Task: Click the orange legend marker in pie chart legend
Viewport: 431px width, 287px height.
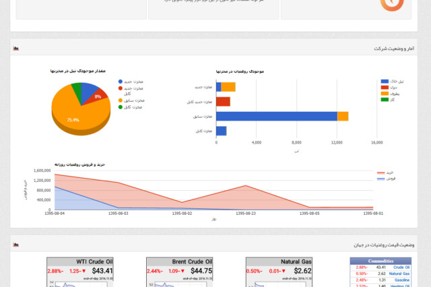Action: pos(121,100)
